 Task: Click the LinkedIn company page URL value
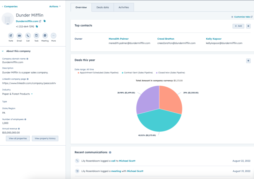click(x=29, y=83)
